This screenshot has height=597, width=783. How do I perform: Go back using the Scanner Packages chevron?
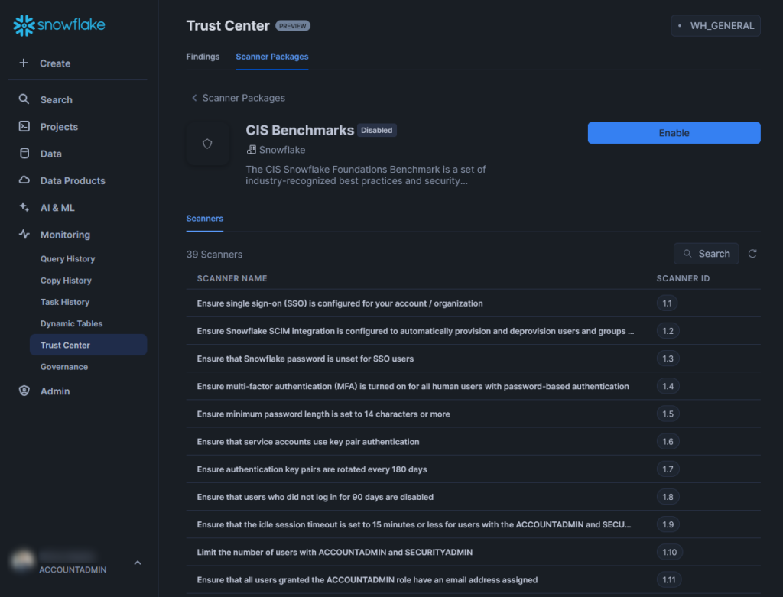[x=194, y=98]
